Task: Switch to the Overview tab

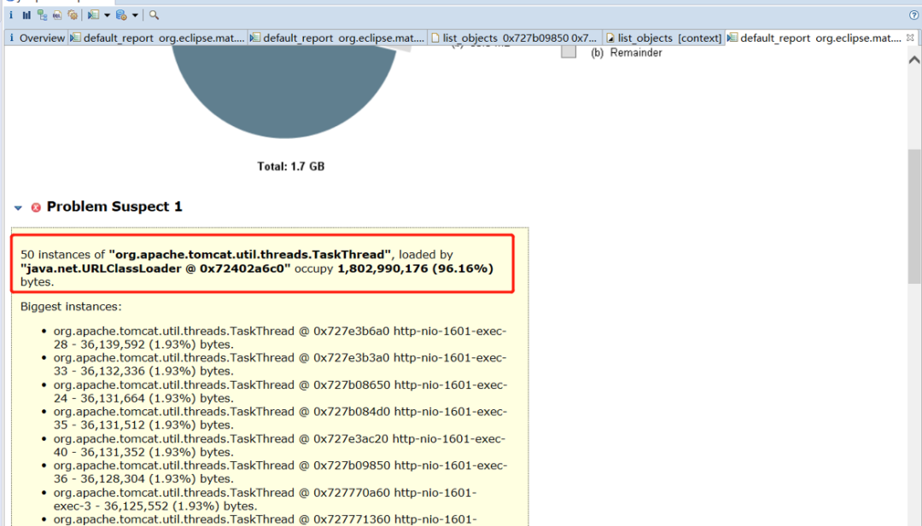Action: (x=36, y=38)
